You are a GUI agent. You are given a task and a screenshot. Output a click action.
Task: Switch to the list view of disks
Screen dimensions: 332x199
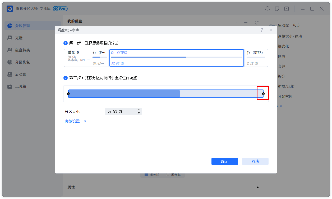click(x=246, y=22)
